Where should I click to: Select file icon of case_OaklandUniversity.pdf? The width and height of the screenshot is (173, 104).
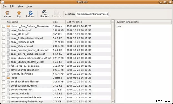coord(8,38)
